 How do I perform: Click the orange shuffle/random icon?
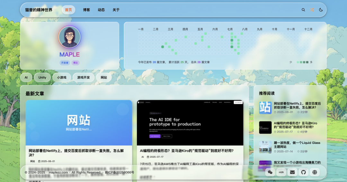coord(312,10)
